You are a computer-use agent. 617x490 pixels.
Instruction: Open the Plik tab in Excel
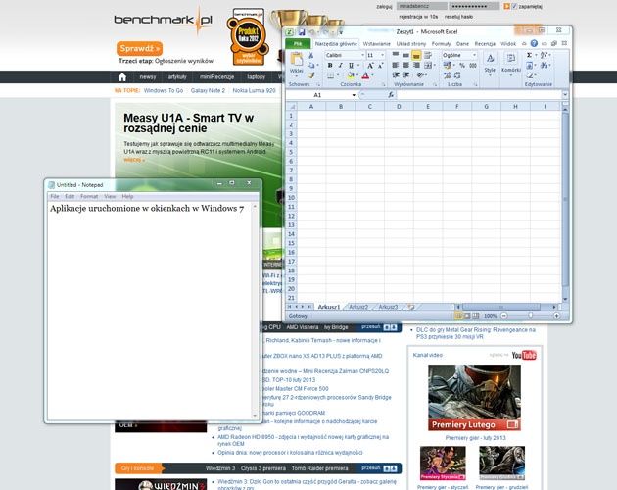298,44
